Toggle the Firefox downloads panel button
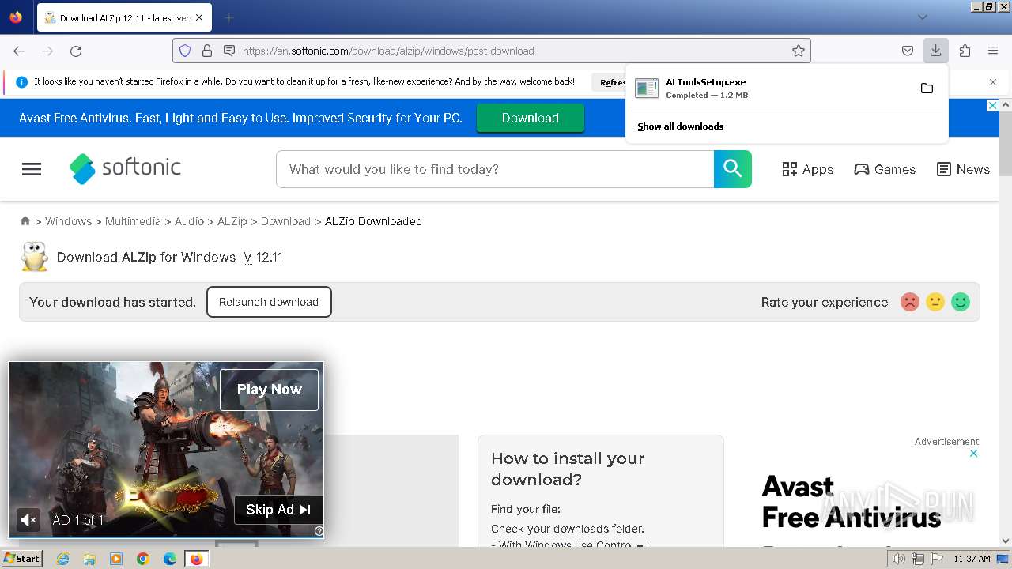The height and width of the screenshot is (569, 1012). point(935,51)
